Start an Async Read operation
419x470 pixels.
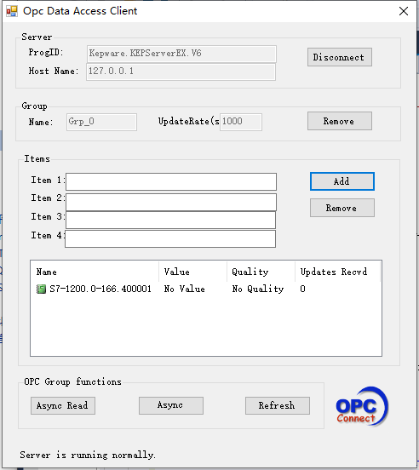[63, 406]
